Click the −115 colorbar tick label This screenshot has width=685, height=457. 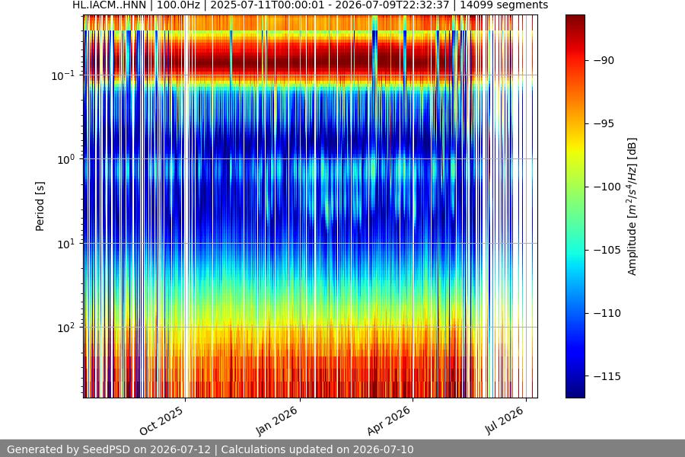[x=607, y=376]
